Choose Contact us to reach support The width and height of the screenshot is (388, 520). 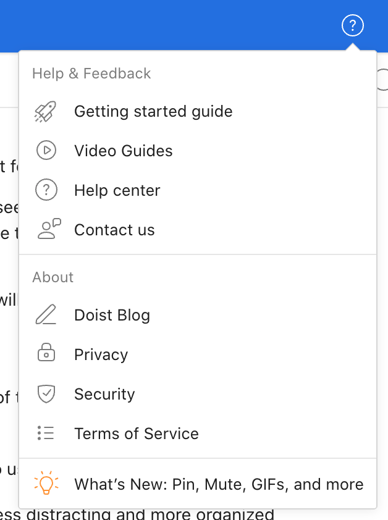coord(114,229)
